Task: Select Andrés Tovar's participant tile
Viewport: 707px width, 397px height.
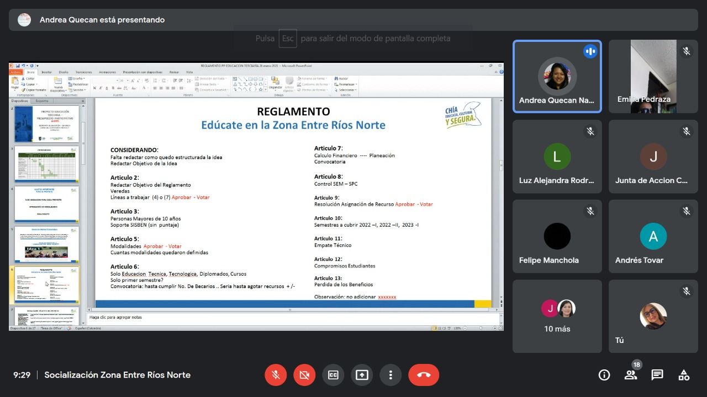Action: (x=653, y=236)
